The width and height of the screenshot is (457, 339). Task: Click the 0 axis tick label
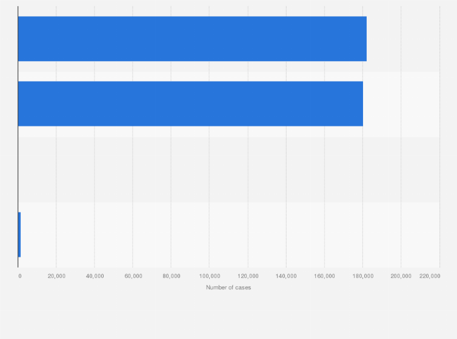click(x=20, y=276)
